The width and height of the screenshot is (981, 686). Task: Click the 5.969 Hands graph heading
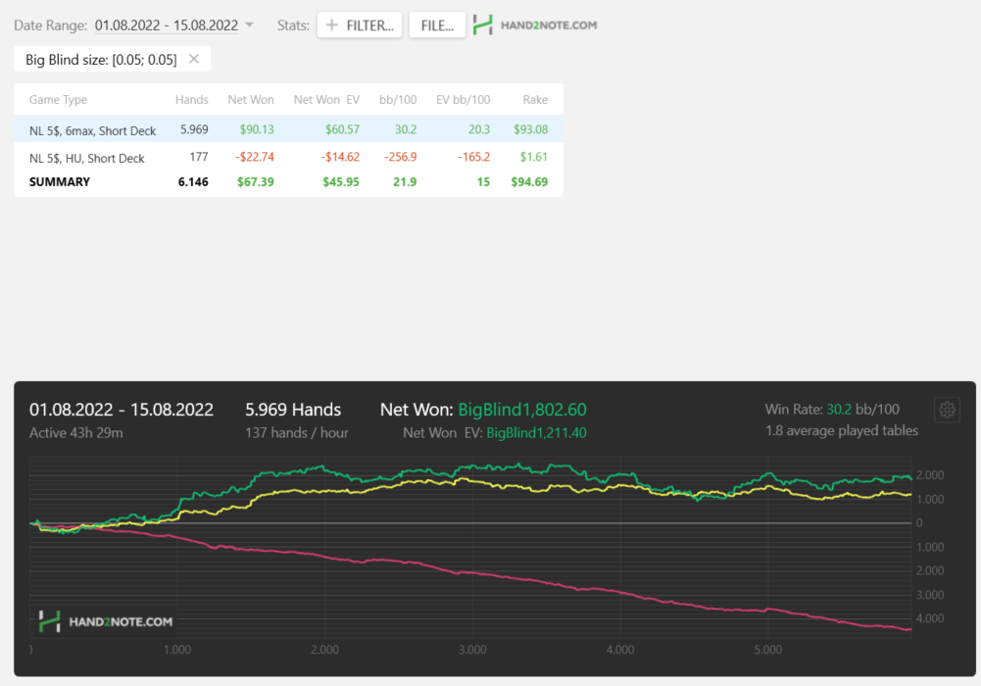point(293,410)
